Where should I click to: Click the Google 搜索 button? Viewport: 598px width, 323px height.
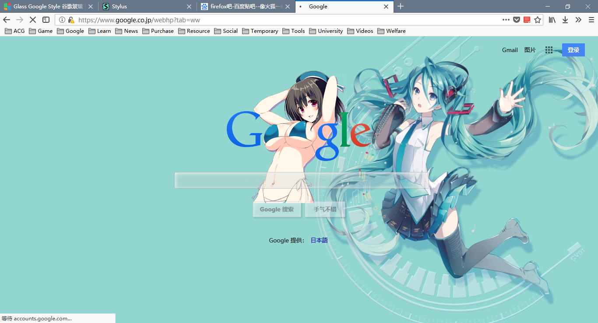pos(277,209)
